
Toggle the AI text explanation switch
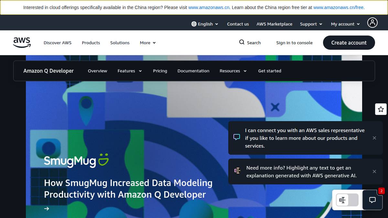[347, 200]
